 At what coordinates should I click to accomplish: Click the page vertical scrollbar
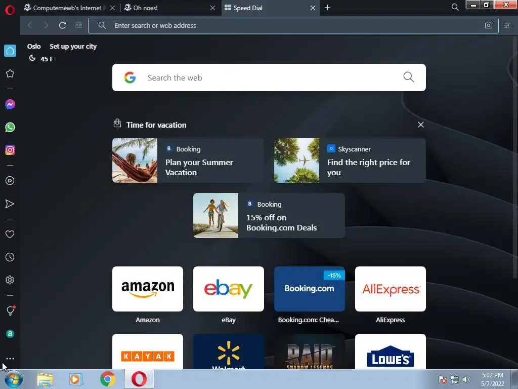tap(515, 157)
